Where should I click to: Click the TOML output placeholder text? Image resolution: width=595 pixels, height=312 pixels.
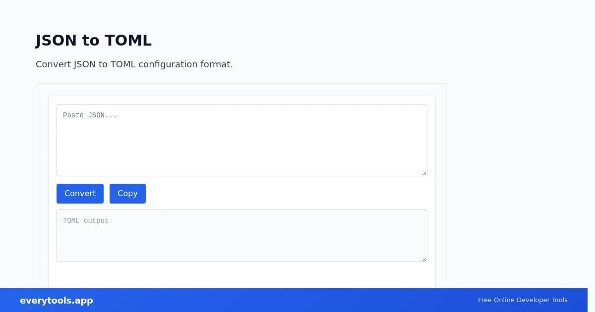click(x=86, y=221)
